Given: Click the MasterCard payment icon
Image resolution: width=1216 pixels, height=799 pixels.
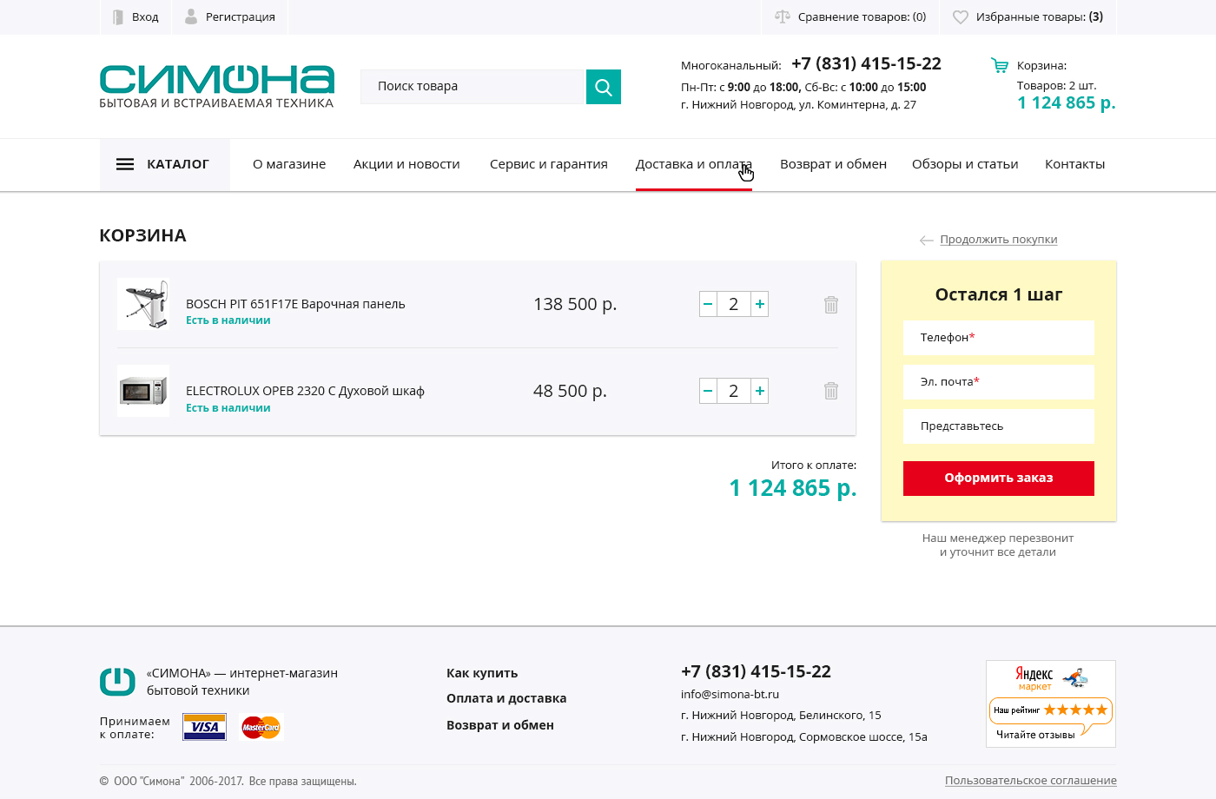Looking at the screenshot, I should tap(261, 727).
